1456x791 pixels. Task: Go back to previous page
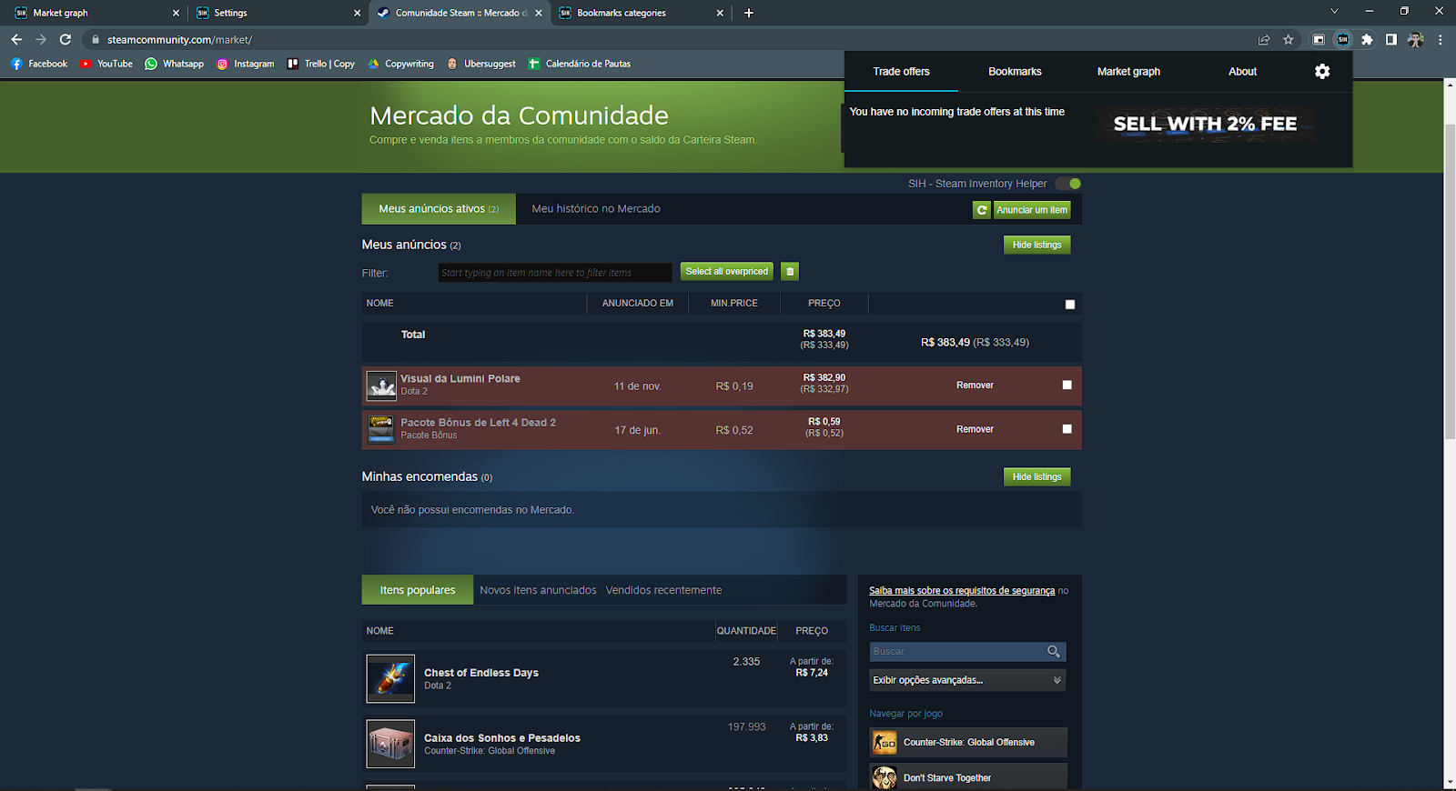[16, 39]
